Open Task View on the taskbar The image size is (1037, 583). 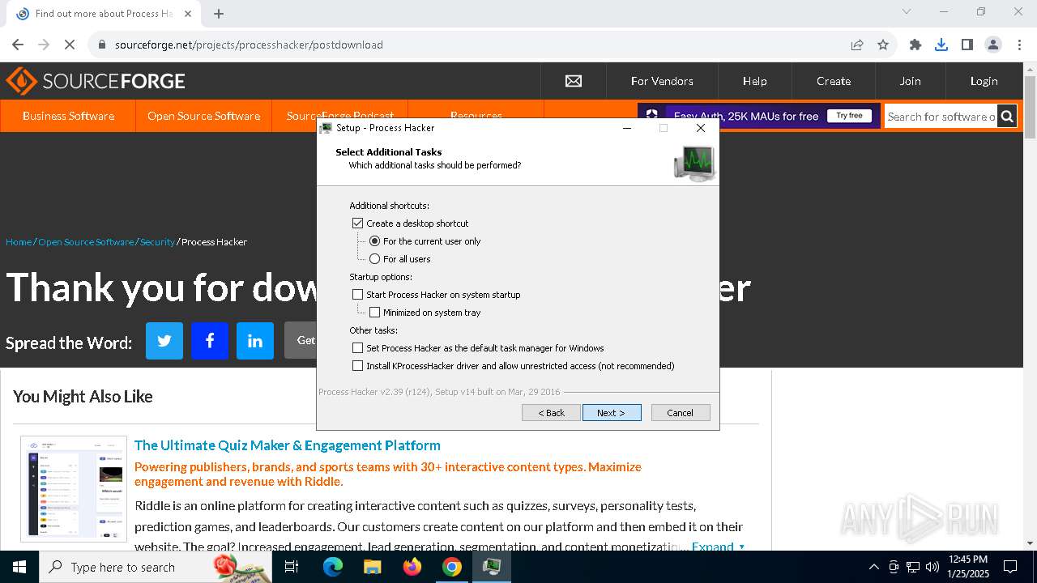point(292,567)
